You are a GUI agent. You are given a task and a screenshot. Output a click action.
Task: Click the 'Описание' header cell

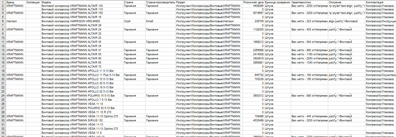(347, 2)
